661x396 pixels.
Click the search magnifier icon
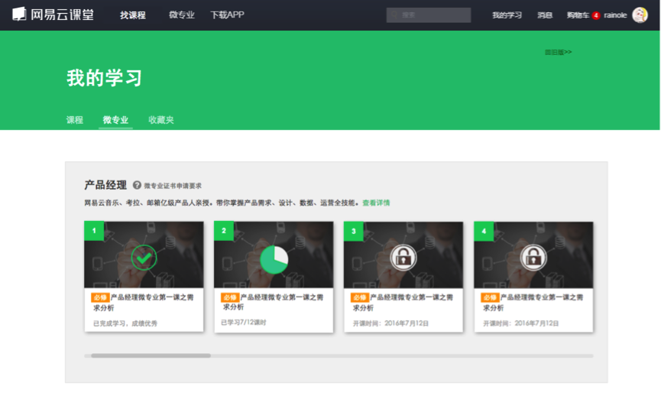[x=394, y=15]
